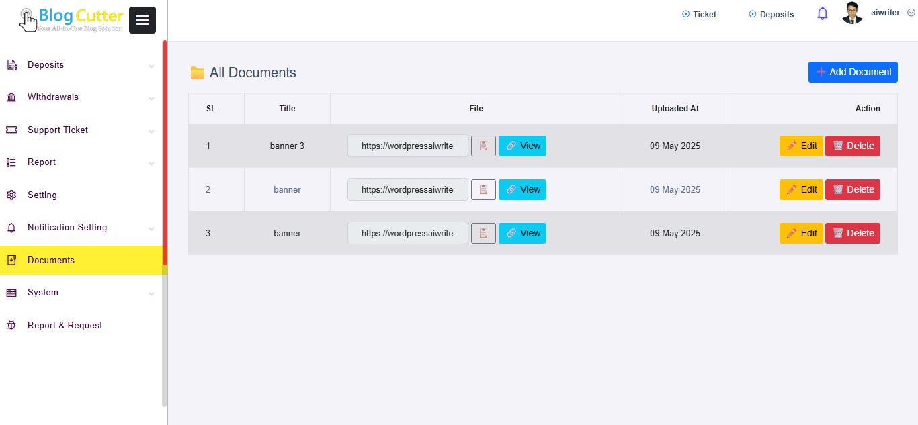Copy file link for row 3
Viewport: 918px width, 425px height.
pos(483,233)
